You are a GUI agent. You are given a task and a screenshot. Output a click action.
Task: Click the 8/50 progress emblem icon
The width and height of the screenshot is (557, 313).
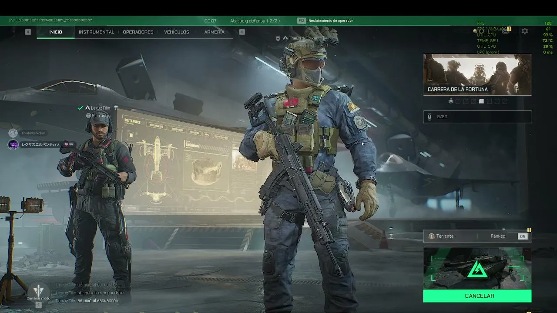point(429,117)
